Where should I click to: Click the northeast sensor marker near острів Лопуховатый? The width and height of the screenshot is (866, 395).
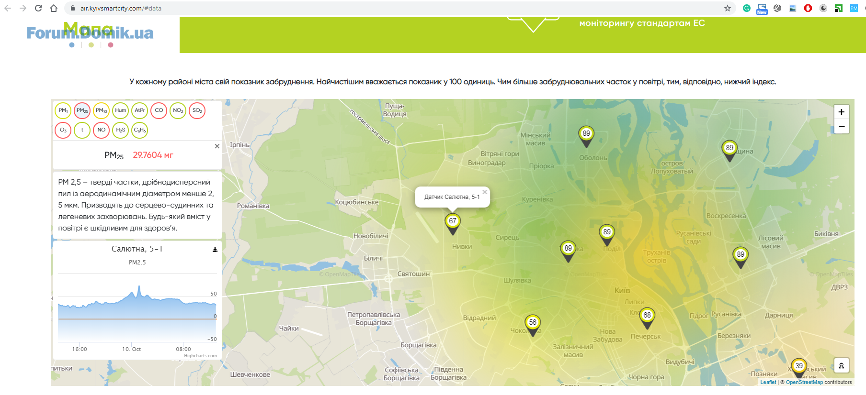[x=729, y=151]
